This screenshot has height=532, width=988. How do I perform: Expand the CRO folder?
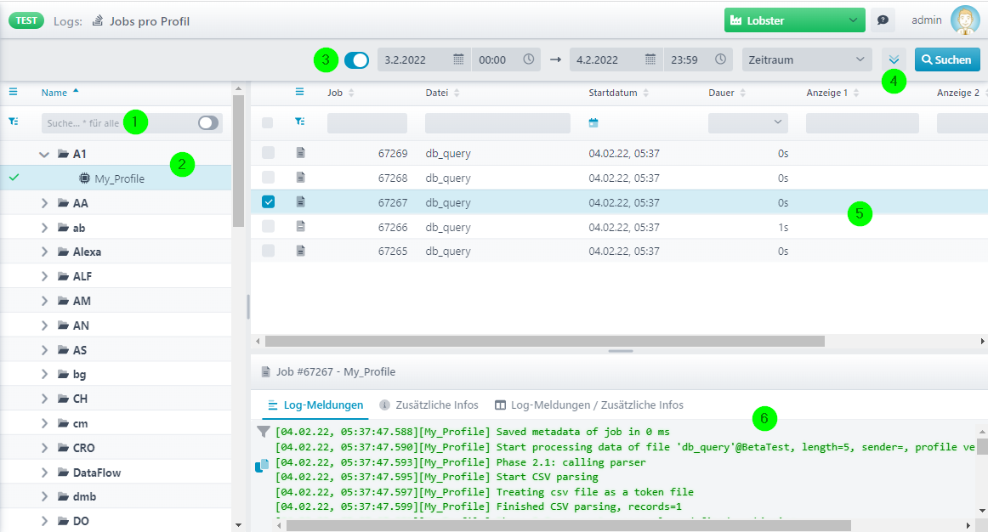click(44, 448)
